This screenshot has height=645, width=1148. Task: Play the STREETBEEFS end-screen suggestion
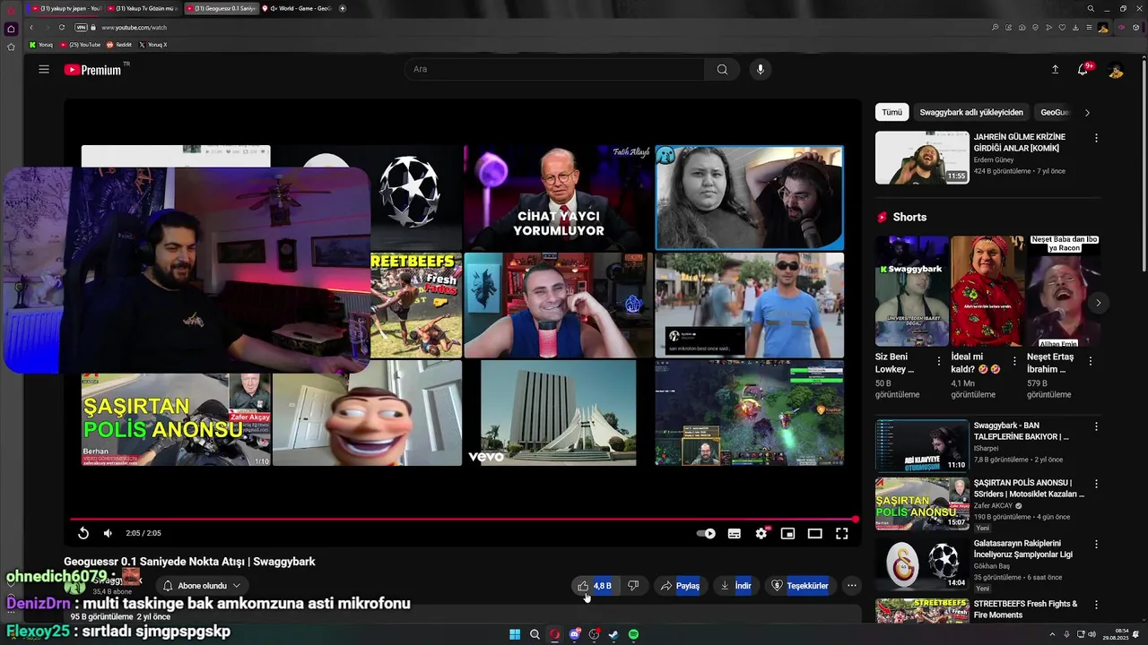pyautogui.click(x=416, y=305)
